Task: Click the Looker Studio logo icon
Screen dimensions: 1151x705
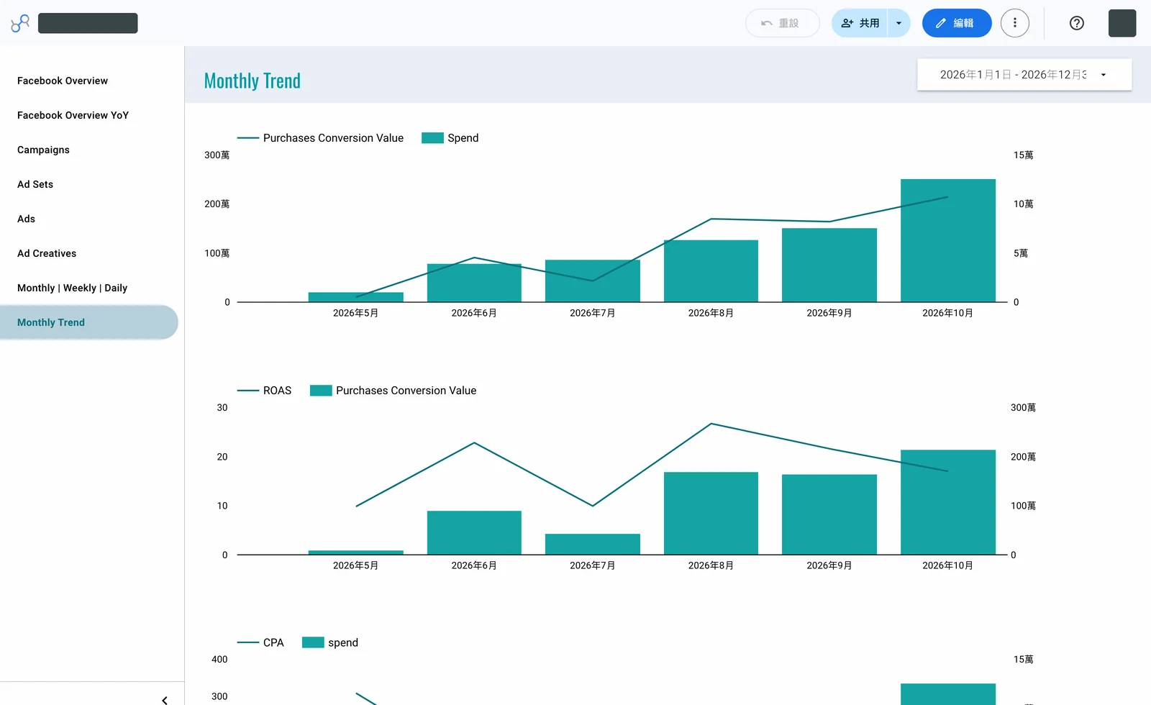Action: 20,23
